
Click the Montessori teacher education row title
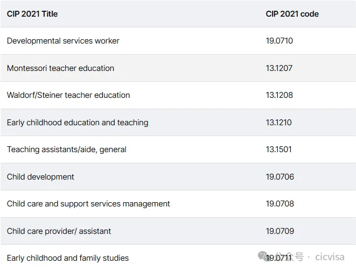(60, 68)
